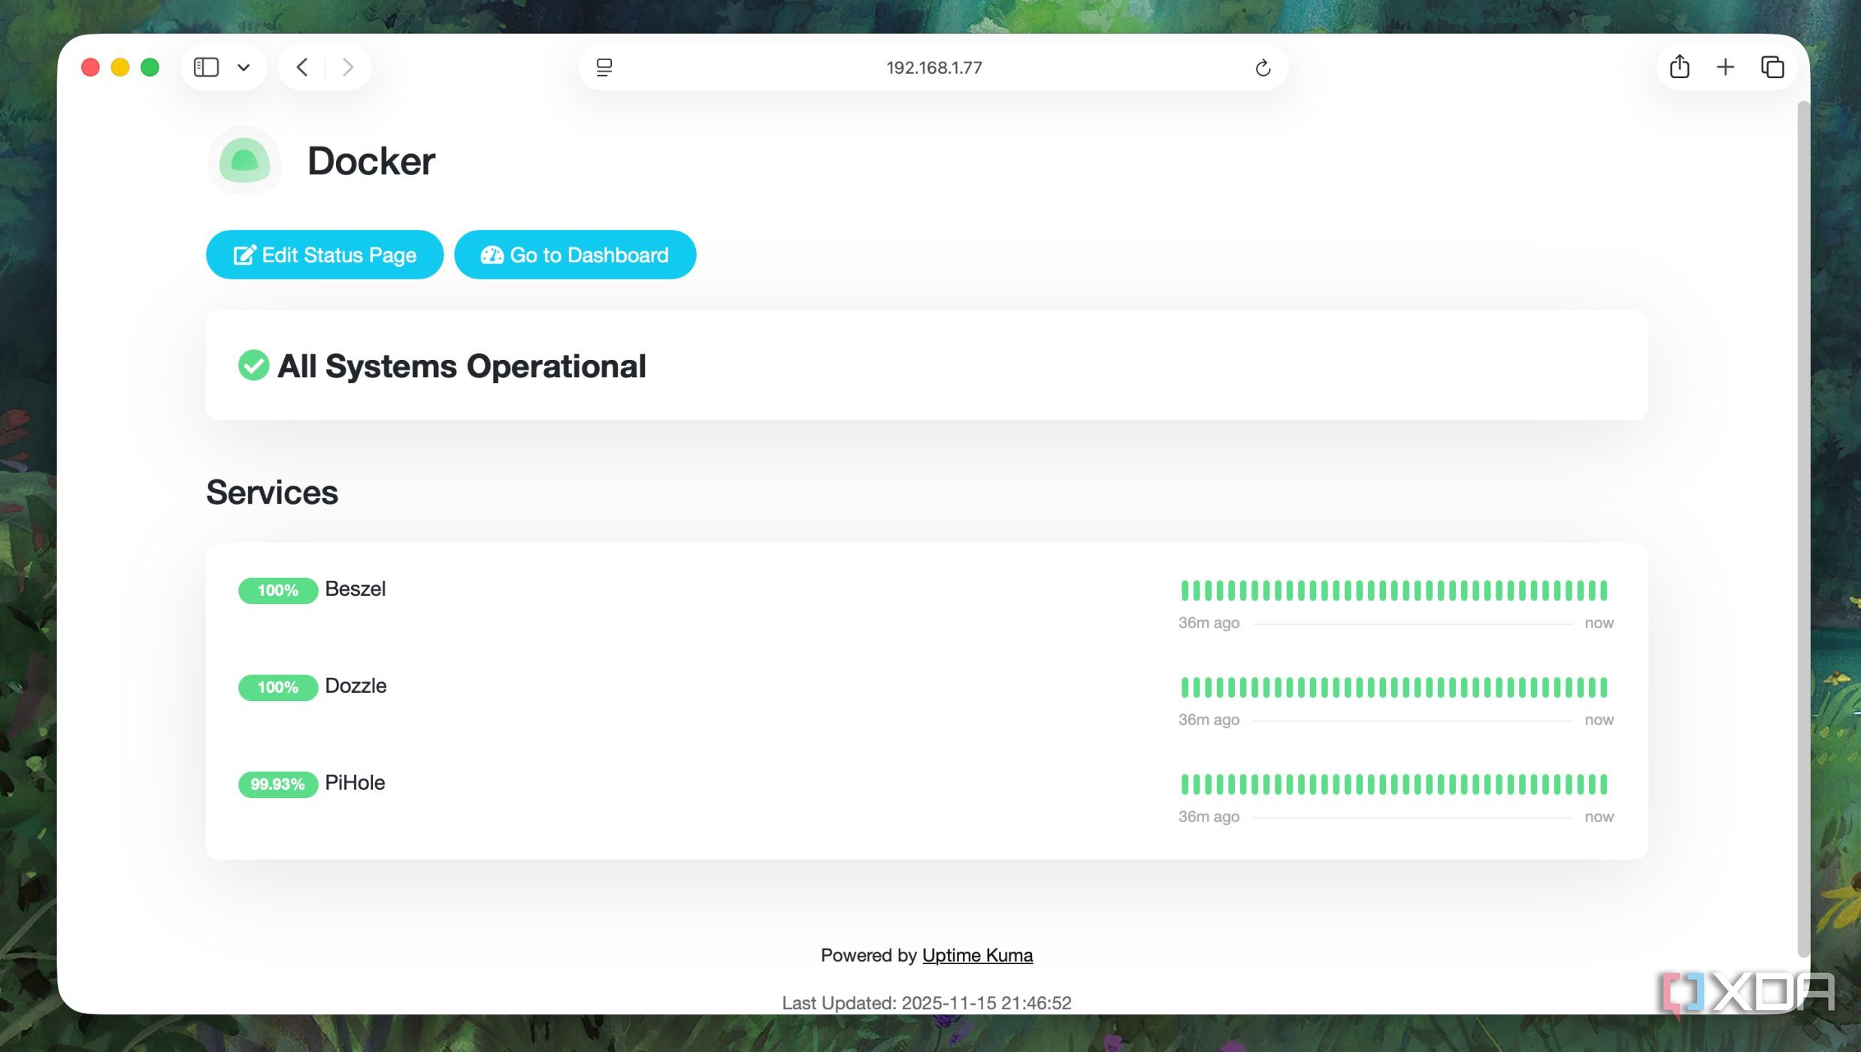1861x1052 pixels.
Task: Click the Edit Status Page button
Action: (325, 255)
